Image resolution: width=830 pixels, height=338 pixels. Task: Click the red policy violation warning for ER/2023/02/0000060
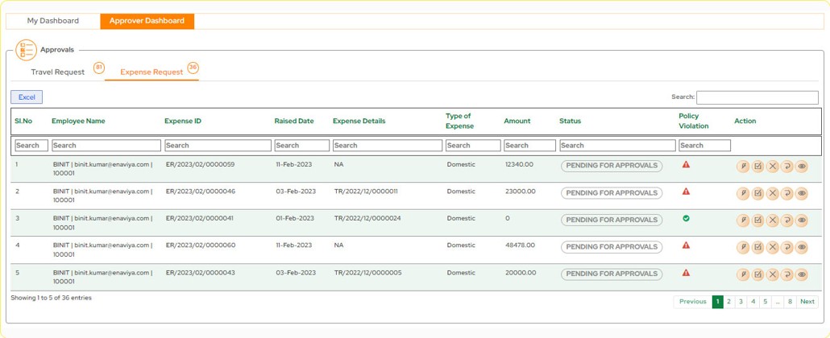[x=686, y=245]
